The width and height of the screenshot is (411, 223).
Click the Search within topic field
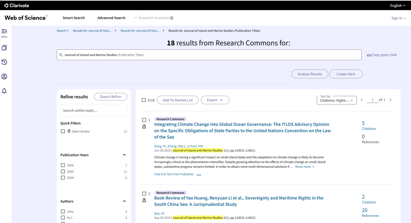(94, 110)
